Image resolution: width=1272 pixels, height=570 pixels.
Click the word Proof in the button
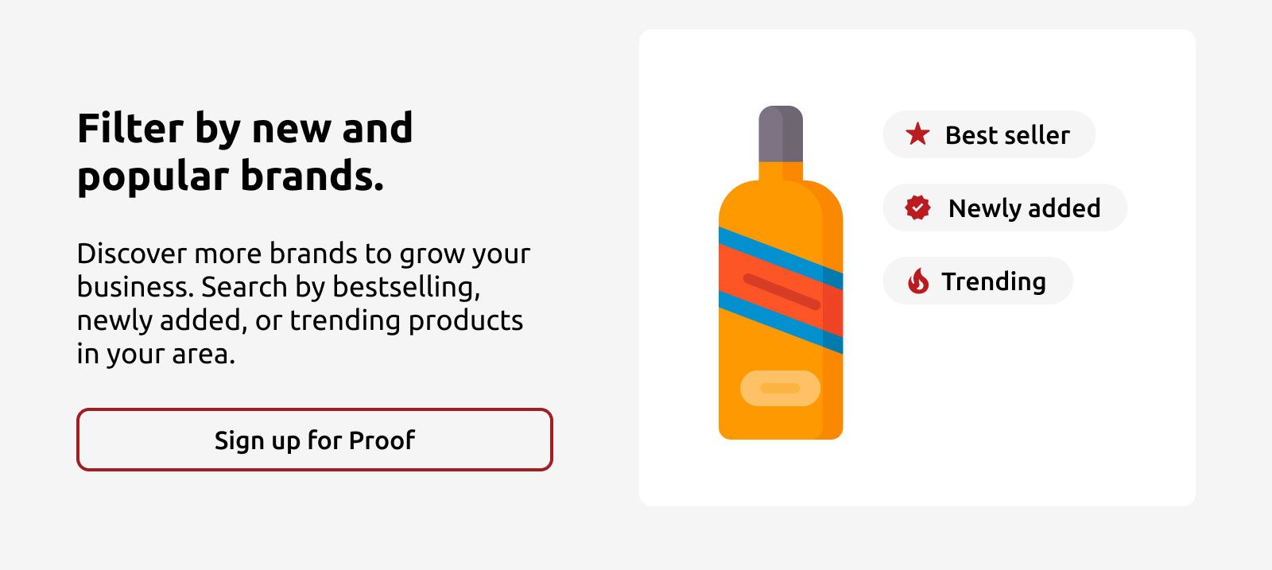(382, 440)
